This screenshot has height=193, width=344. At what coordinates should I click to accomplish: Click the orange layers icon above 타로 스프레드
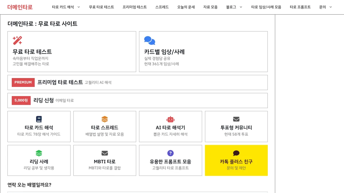click(x=105, y=119)
